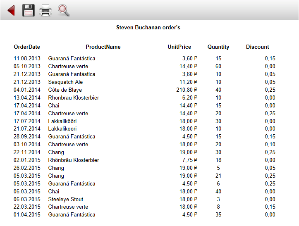Image resolution: width=299 pixels, height=226 pixels.
Task: Click Chang in the 26.02.2015 row
Action: [x=56, y=168]
